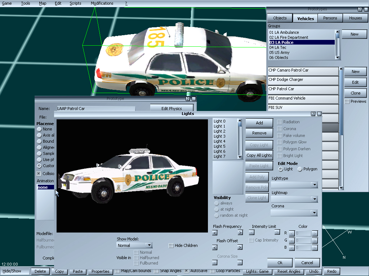
Task: Enable the Previews checkbox
Action: coord(347,102)
